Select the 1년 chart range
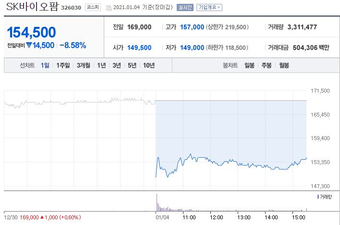340x225 pixels. [101, 65]
